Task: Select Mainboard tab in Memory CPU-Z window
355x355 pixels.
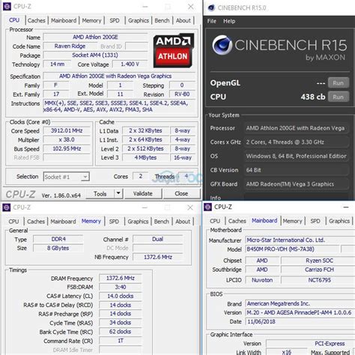Action: pyautogui.click(x=63, y=222)
